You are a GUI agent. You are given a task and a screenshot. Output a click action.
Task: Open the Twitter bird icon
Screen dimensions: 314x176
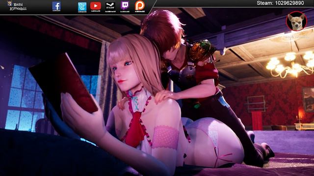(x=82, y=6)
